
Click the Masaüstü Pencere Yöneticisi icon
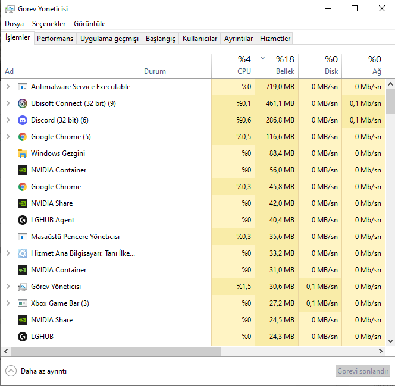(x=23, y=237)
